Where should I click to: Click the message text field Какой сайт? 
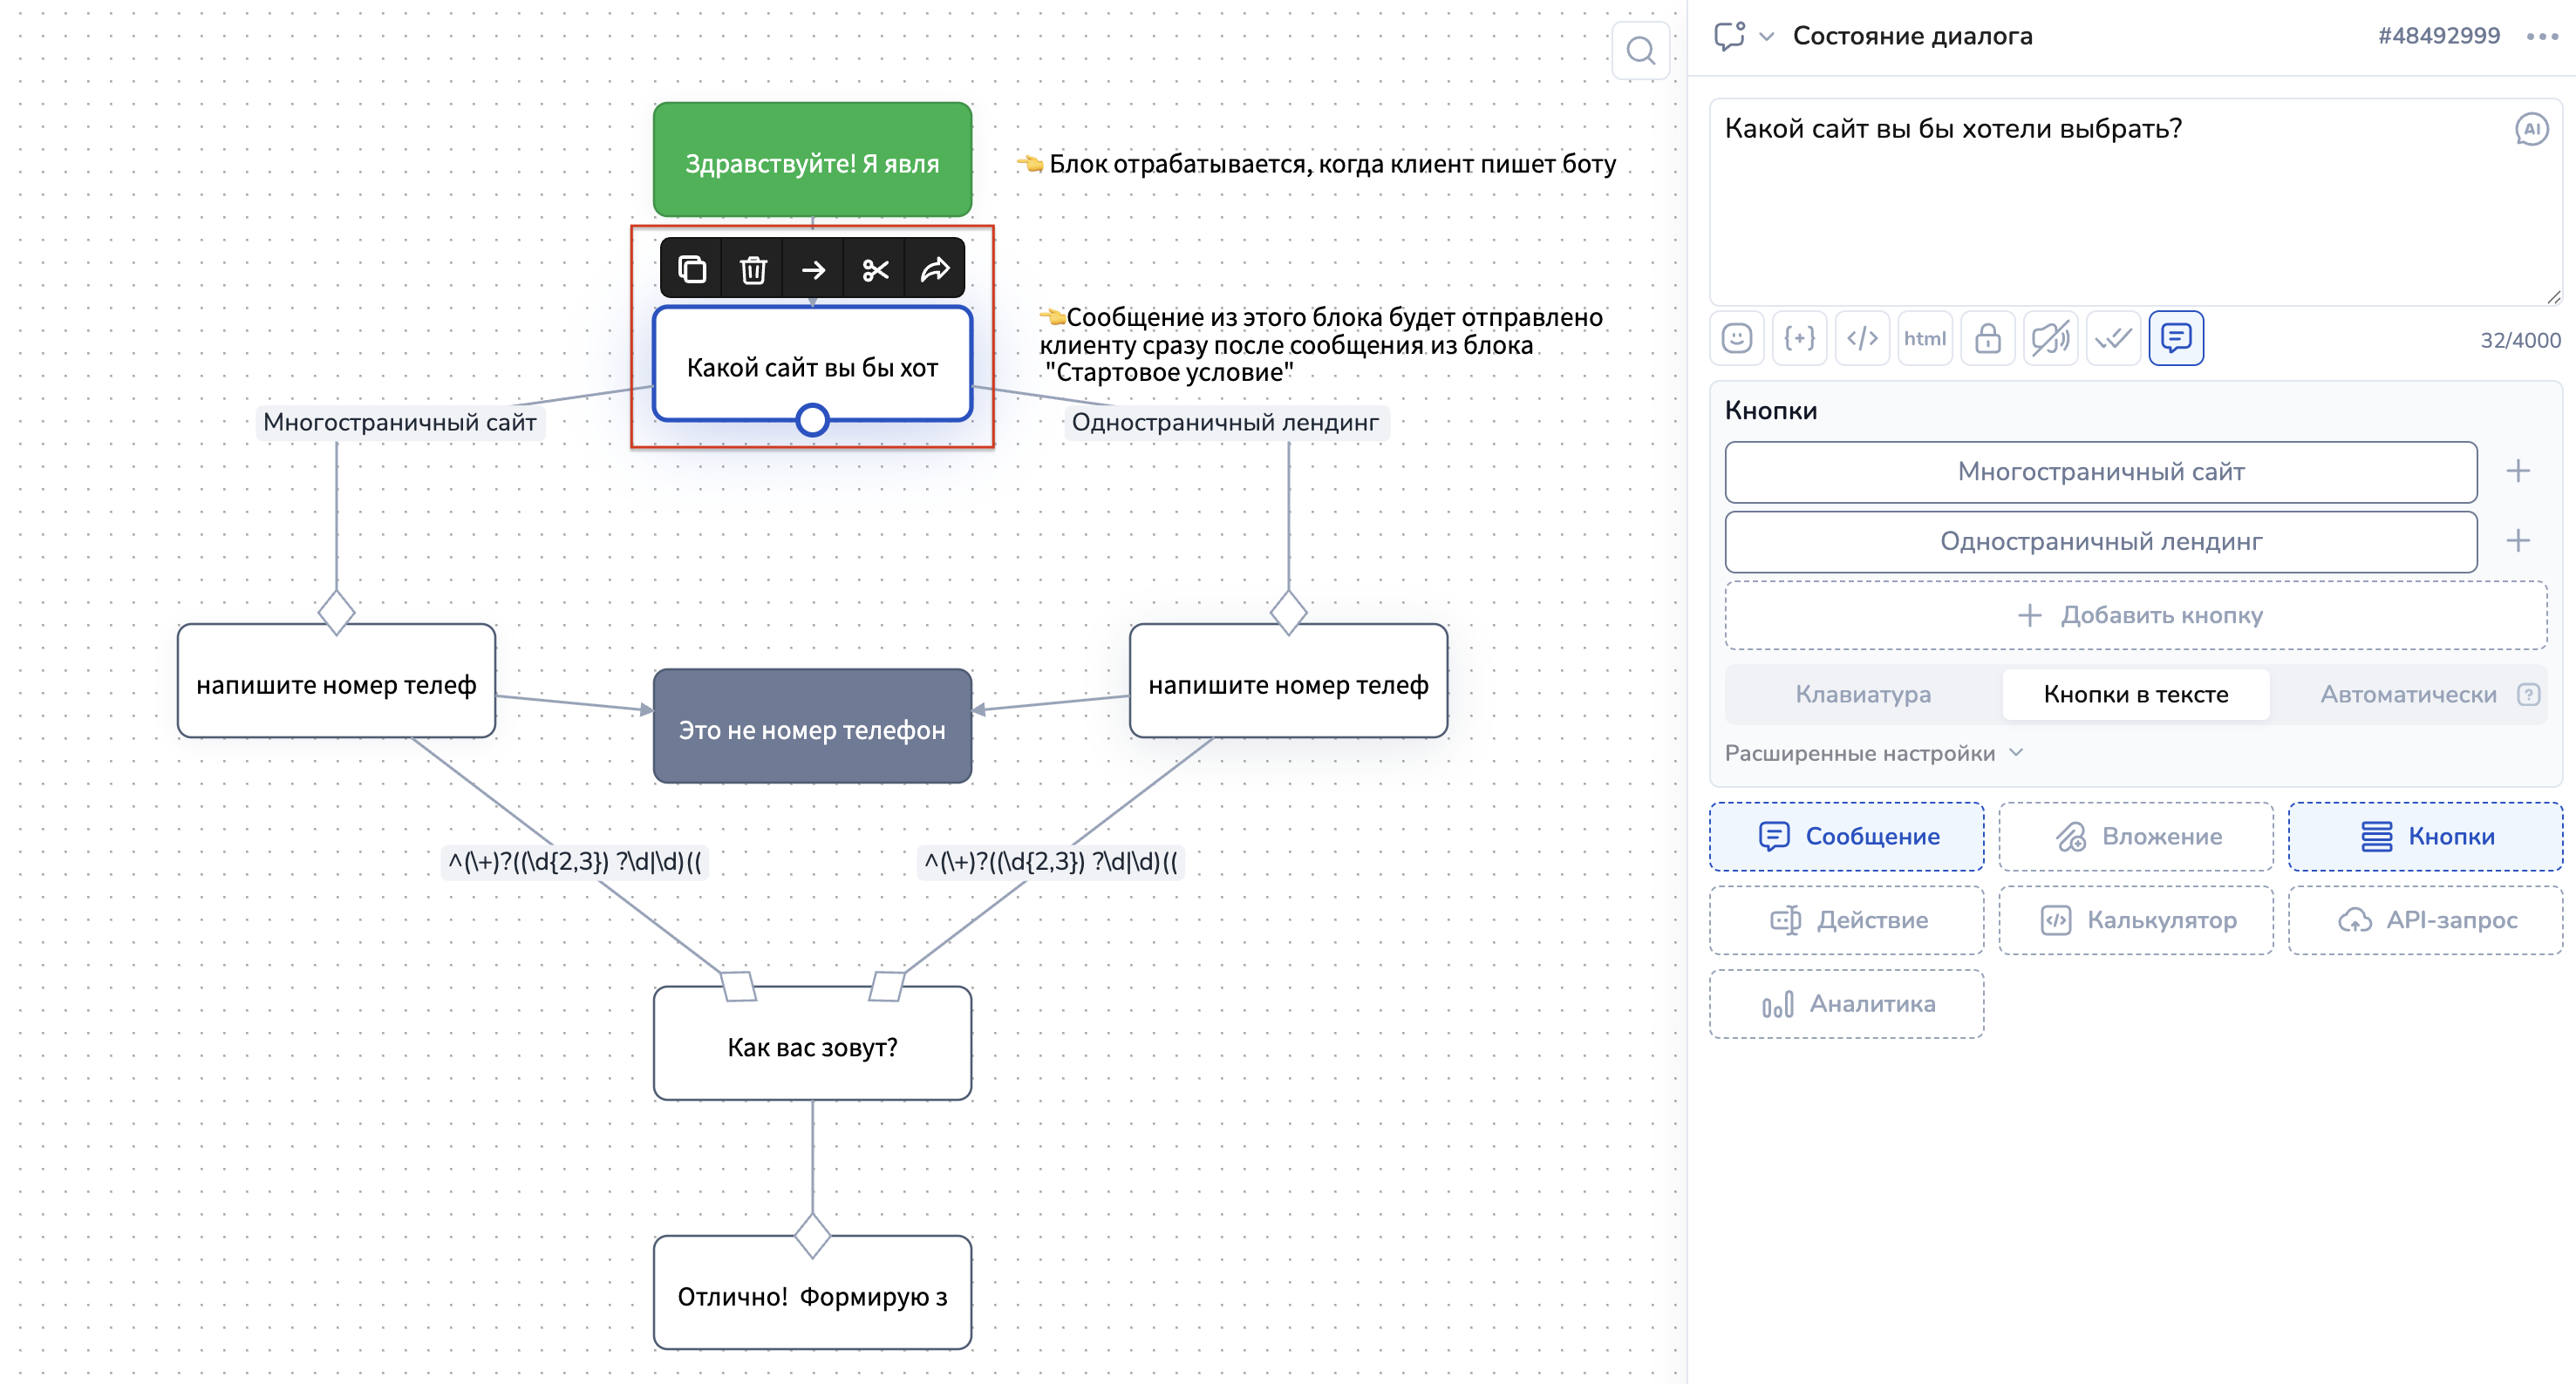pos(2100,200)
